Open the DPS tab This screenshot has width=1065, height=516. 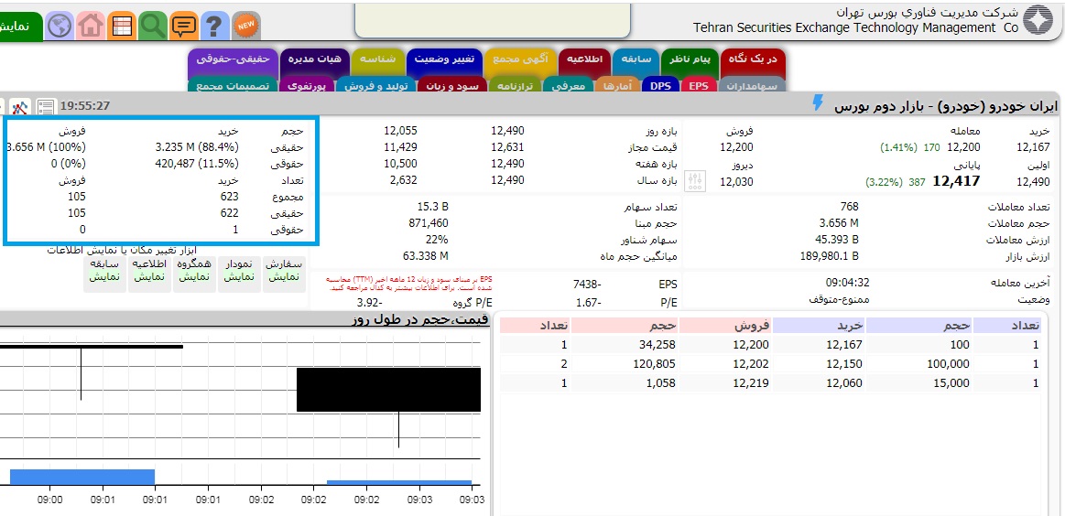click(x=659, y=86)
